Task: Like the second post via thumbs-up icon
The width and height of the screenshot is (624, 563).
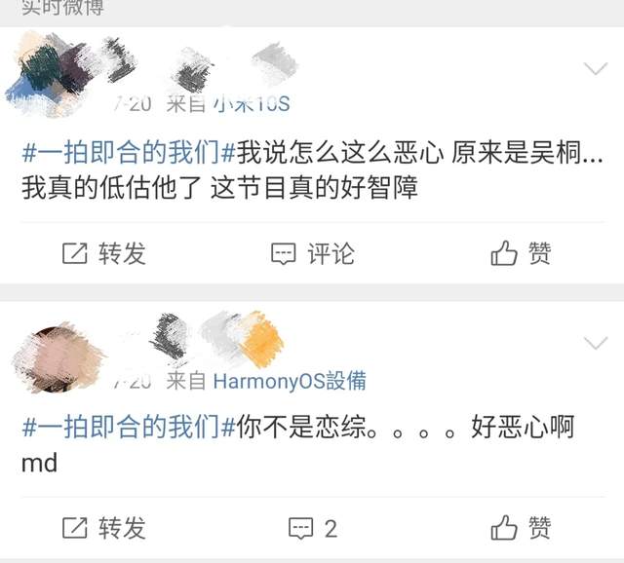Action: (x=504, y=528)
